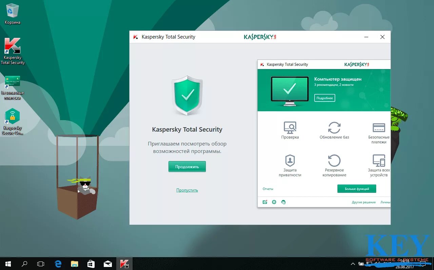Viewport: 434px width, 270px height.
Task: Click the Больше функций button
Action: [357, 189]
